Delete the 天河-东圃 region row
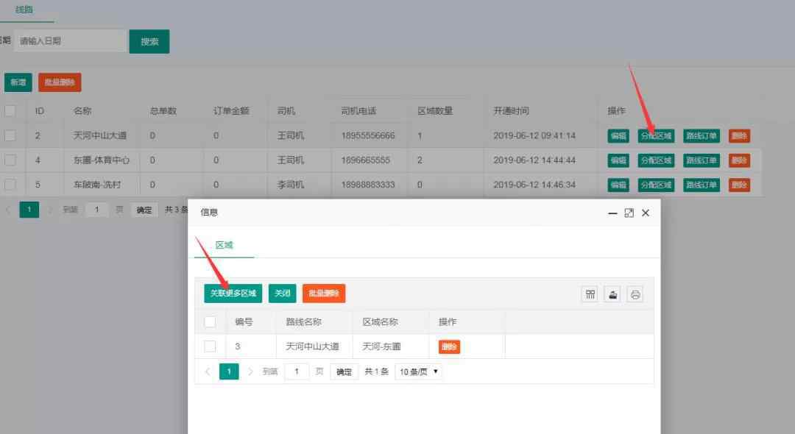The width and height of the screenshot is (795, 434). [x=449, y=347]
